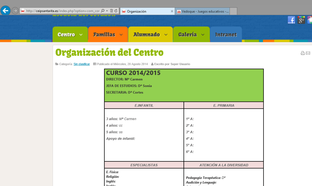Image resolution: width=312 pixels, height=186 pixels.
Task: Refresh the page with the reload icon
Action: coord(116,11)
